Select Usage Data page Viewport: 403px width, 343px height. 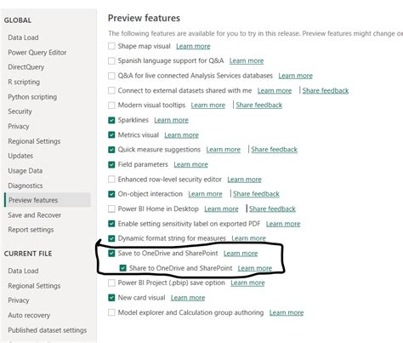pyautogui.click(x=26, y=171)
